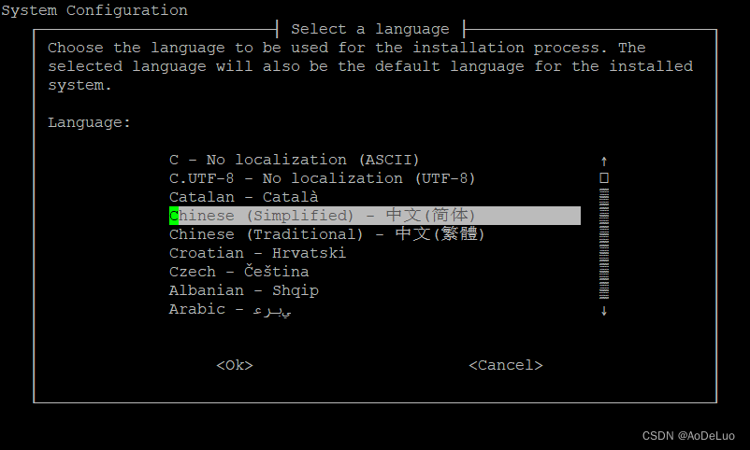The image size is (750, 450).
Task: Select the Cancel button
Action: [x=506, y=365]
